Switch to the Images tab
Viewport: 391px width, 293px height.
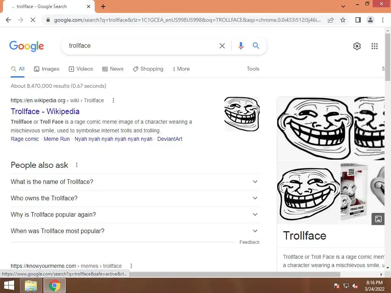47,69
